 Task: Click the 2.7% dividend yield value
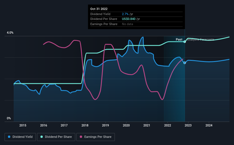(125, 14)
